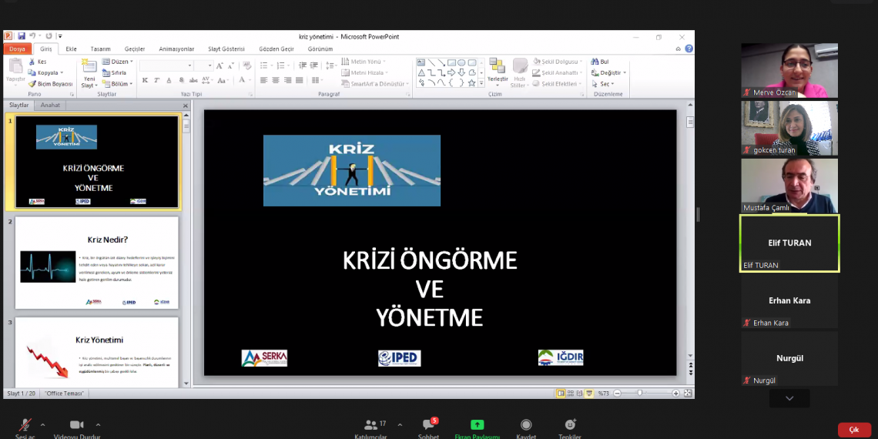Click the red Çık leave button
The height and width of the screenshot is (439, 878).
tap(854, 430)
